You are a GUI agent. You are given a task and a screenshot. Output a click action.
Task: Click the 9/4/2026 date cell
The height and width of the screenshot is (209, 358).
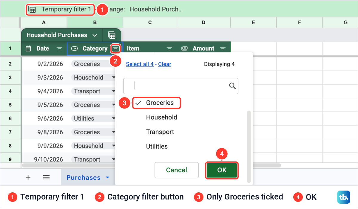[x=44, y=91]
